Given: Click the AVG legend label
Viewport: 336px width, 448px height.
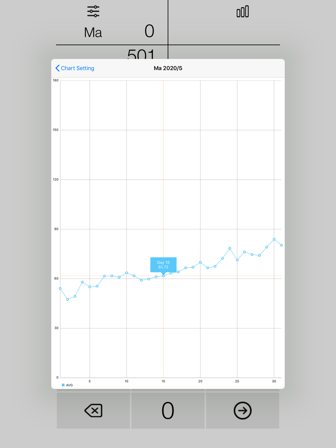Looking at the screenshot, I should 69,385.
